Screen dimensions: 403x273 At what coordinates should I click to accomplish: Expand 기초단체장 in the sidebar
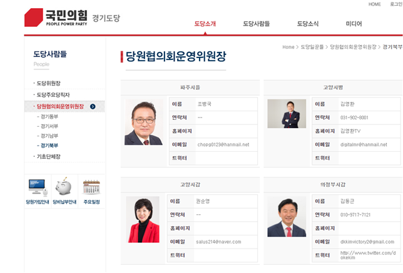coord(48,157)
